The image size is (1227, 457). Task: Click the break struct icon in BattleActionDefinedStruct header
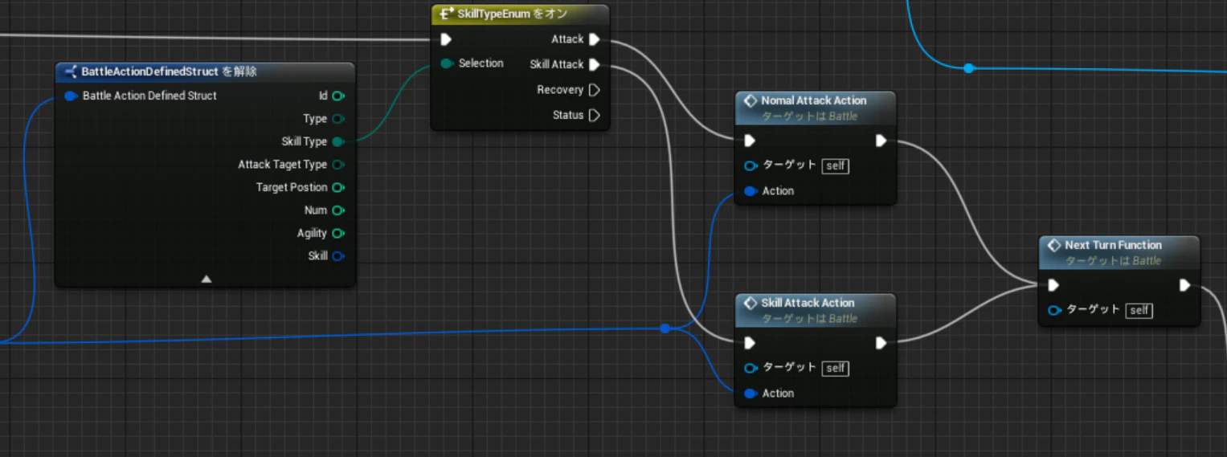pos(70,71)
